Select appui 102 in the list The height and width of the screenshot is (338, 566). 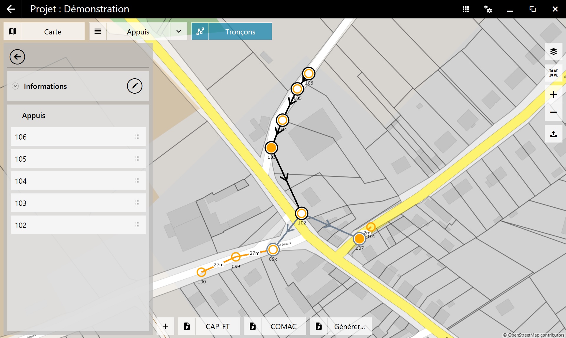(x=78, y=225)
